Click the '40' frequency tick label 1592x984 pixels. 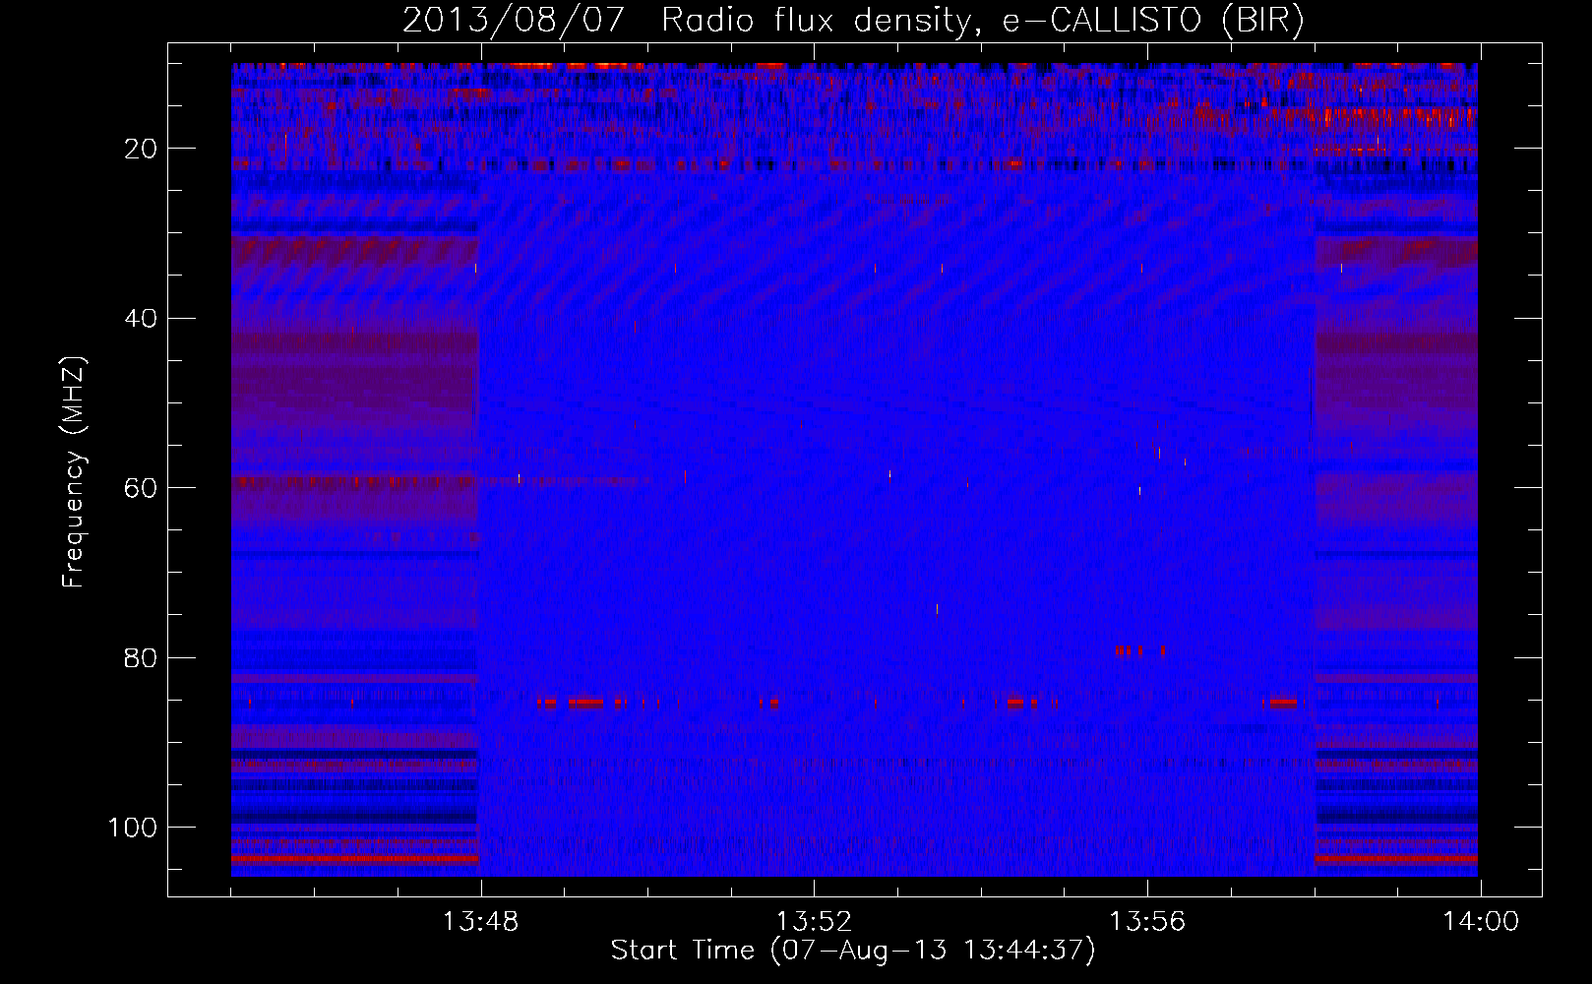click(x=142, y=319)
